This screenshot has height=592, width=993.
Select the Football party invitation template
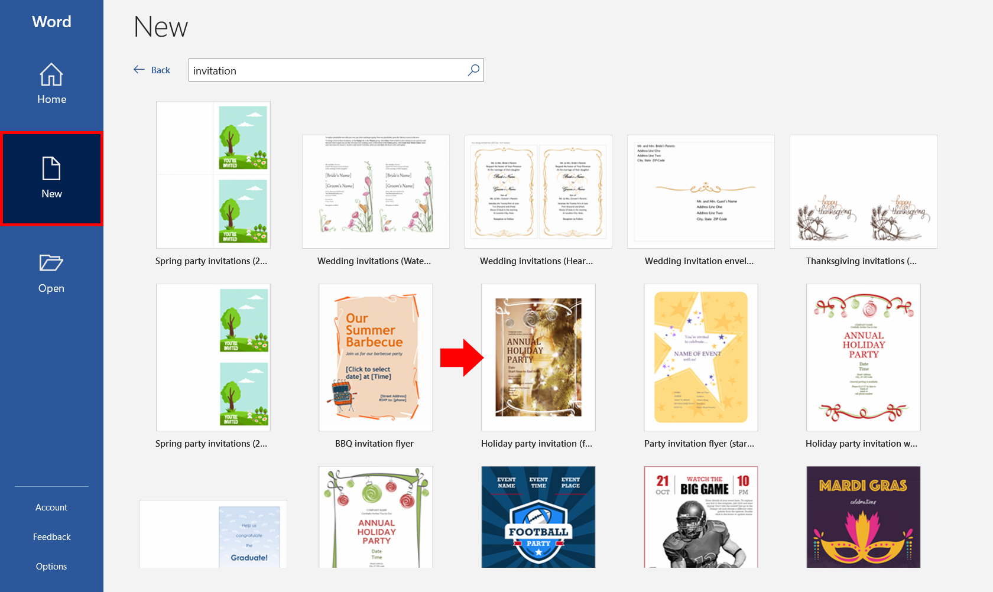tap(538, 517)
